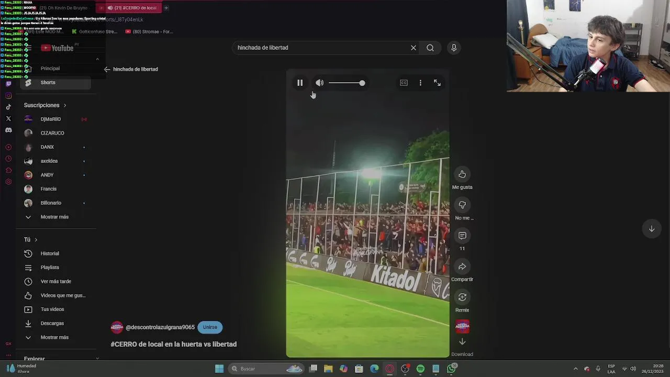
Task: Open the DANX channel
Action: pos(55,147)
